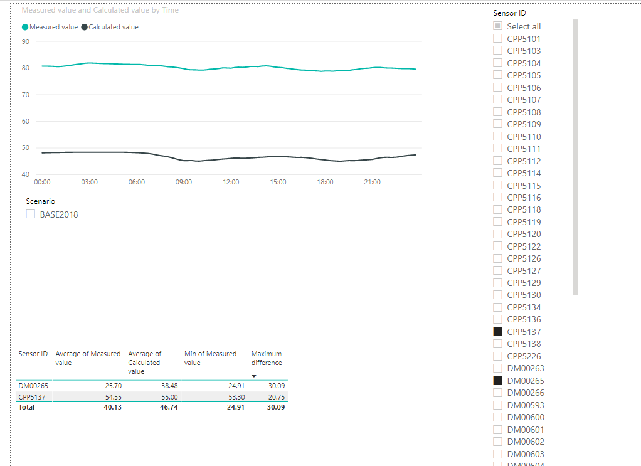This screenshot has width=641, height=466.
Task: Toggle CPP5119 sensor checkbox
Action: (x=497, y=221)
